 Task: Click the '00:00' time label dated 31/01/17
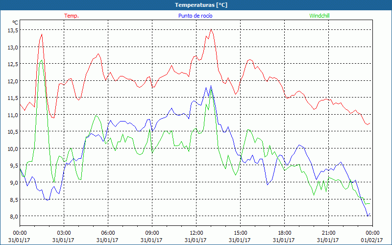coord(20,233)
